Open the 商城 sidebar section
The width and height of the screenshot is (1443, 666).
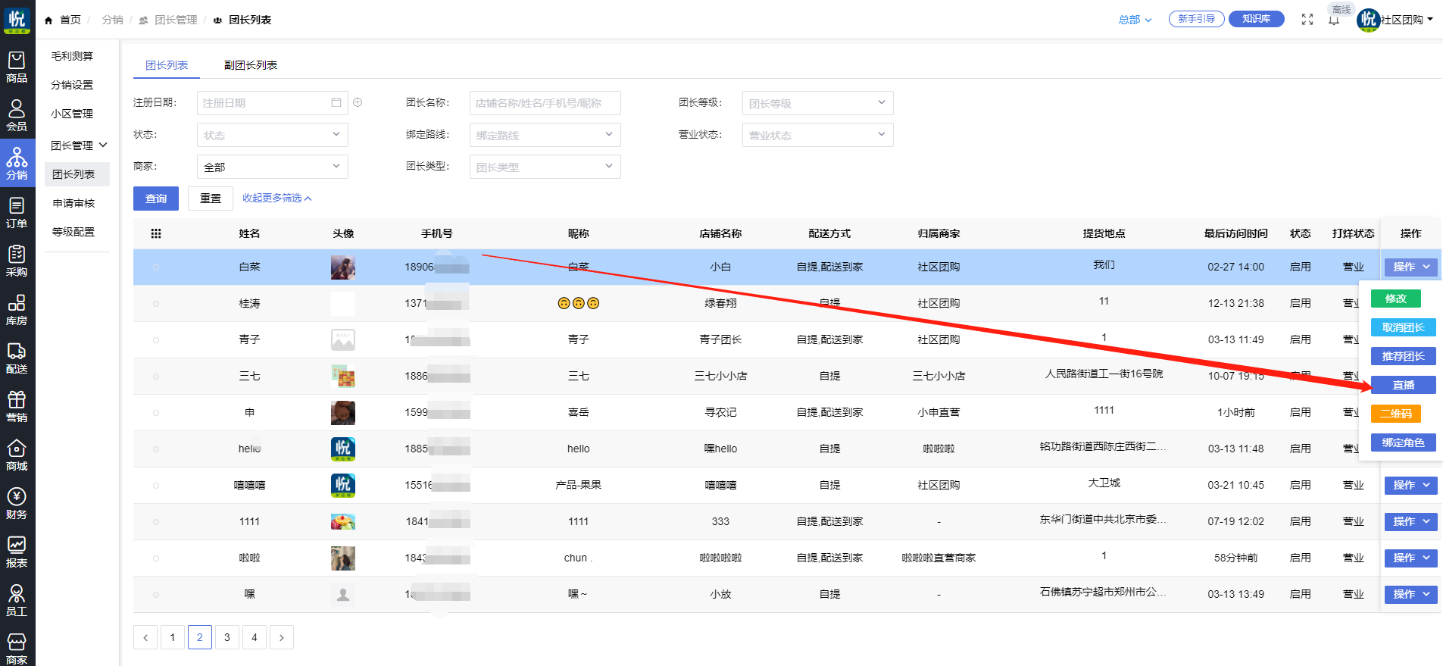[17, 455]
